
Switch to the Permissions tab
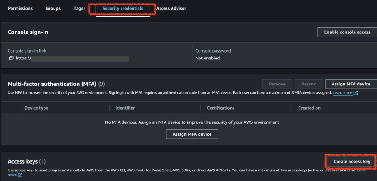20,8
